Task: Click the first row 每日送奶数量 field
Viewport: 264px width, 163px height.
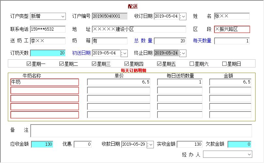Action: click(x=180, y=82)
